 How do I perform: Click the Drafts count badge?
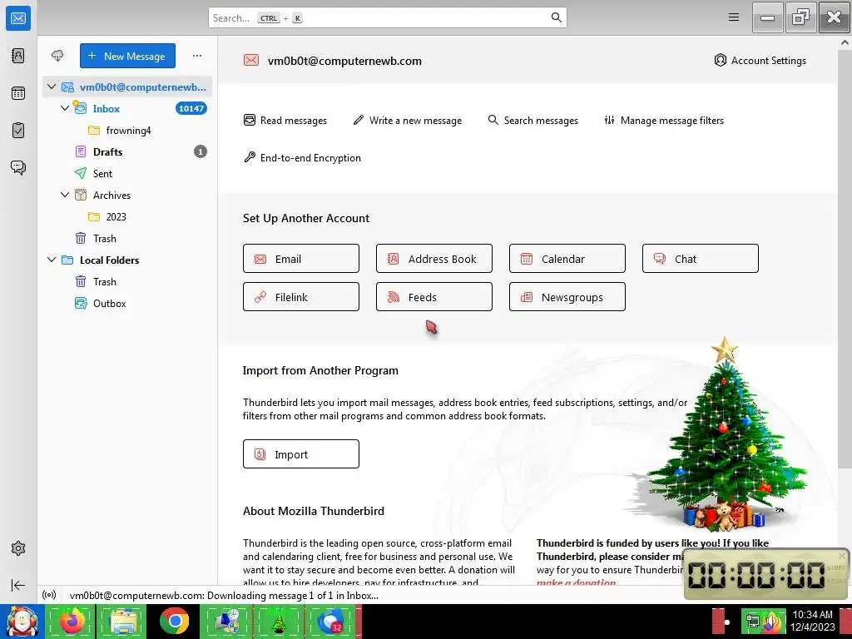[201, 151]
